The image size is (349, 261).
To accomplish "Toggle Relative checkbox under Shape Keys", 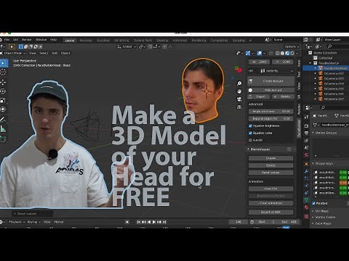I will 313,203.
